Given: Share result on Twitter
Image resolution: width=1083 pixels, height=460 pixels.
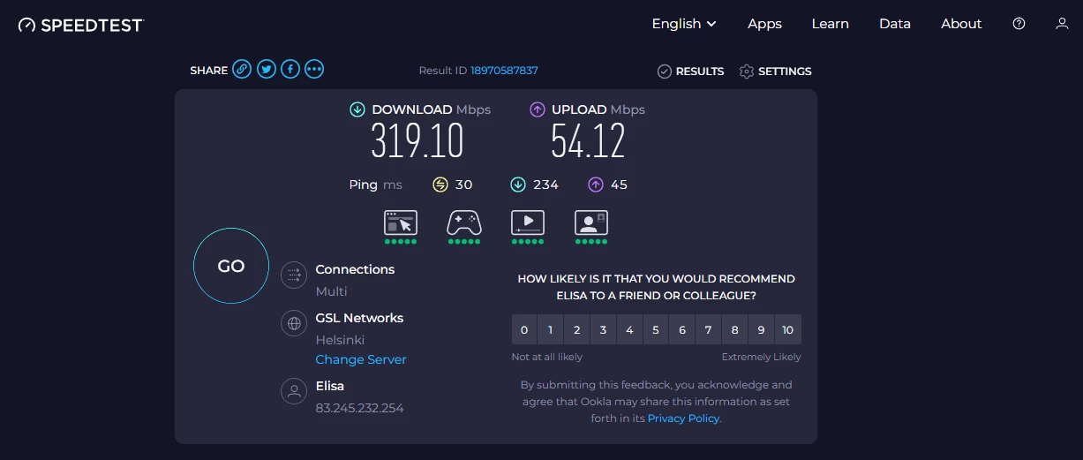Looking at the screenshot, I should coord(267,70).
